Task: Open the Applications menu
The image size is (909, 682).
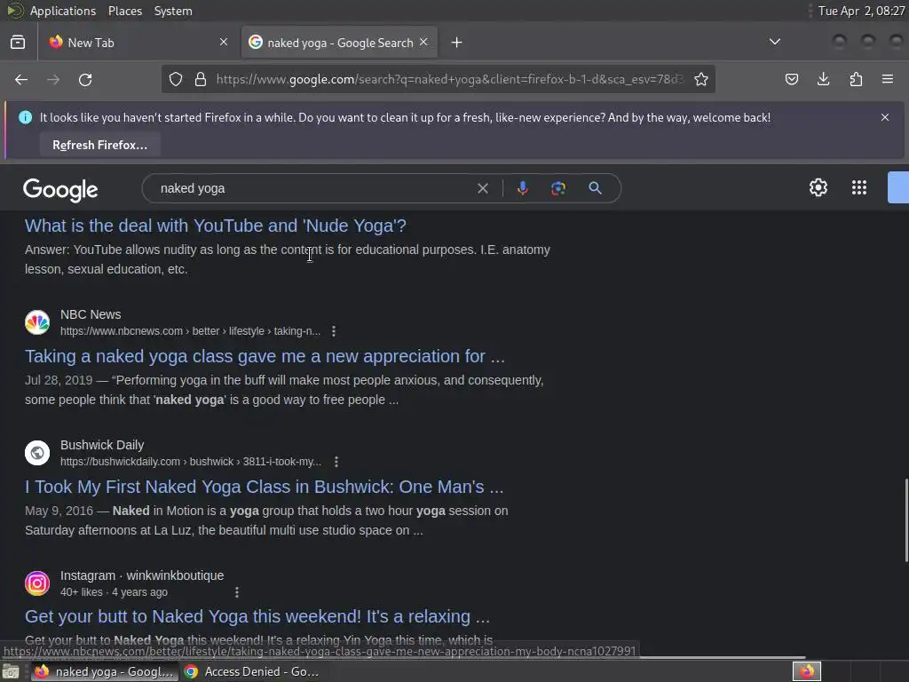Action: pyautogui.click(x=63, y=11)
